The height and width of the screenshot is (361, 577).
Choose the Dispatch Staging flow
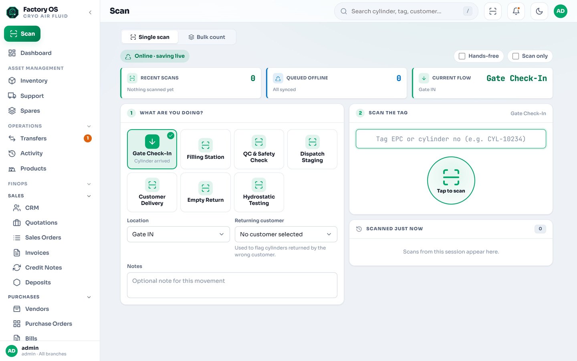312,149
